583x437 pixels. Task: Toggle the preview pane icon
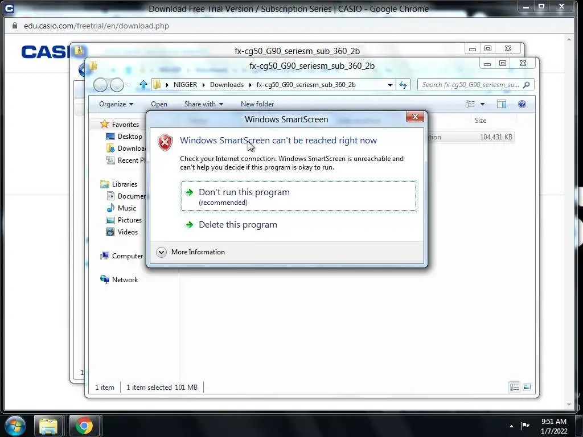pyautogui.click(x=501, y=104)
